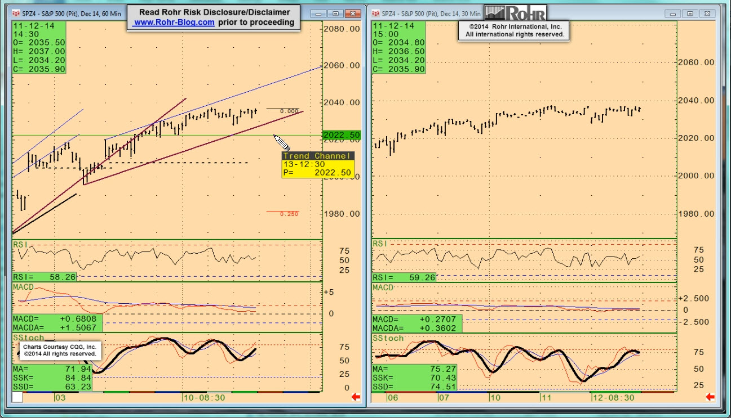Close the 60 Min chart window
The image size is (731, 418).
[353, 14]
